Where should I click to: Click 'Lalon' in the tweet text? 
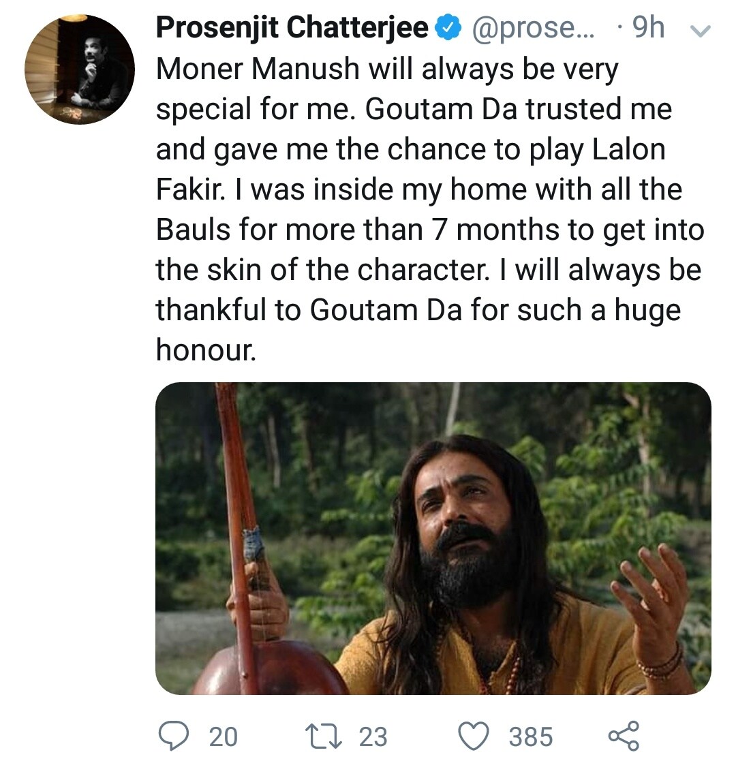(629, 149)
